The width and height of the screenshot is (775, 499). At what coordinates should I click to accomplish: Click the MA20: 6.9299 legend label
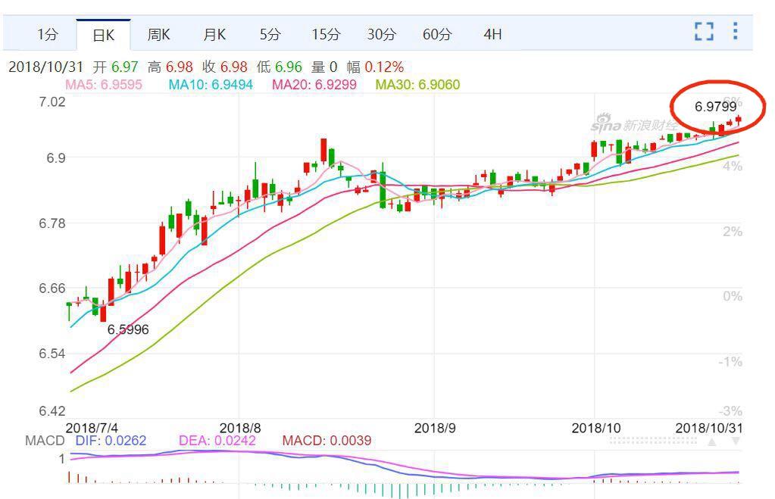point(314,85)
